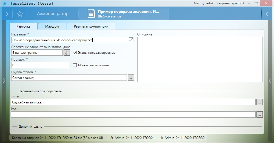
Task: Select the Карточка tab
Action: pos(23,26)
